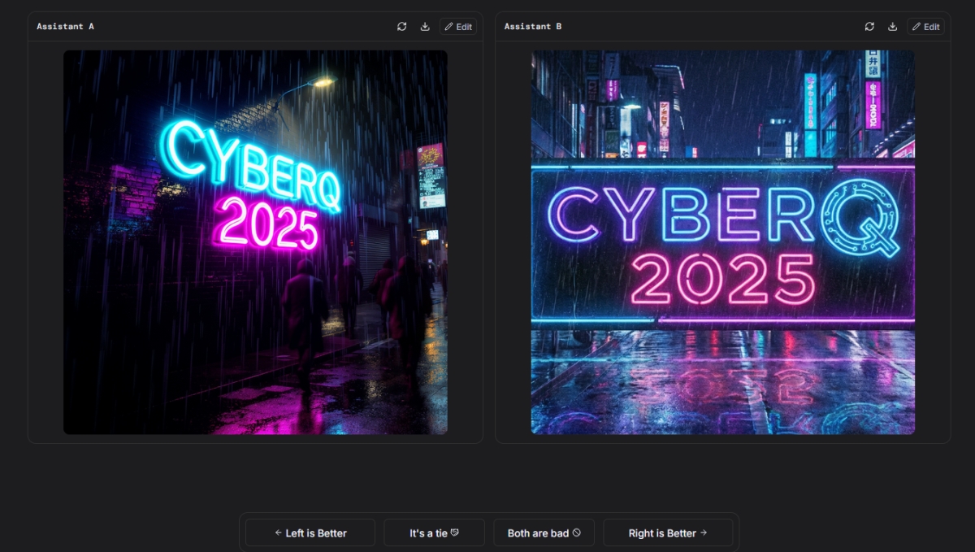This screenshot has height=552, width=975.
Task: Mark the comparison as Both are bad
Action: coord(544,532)
